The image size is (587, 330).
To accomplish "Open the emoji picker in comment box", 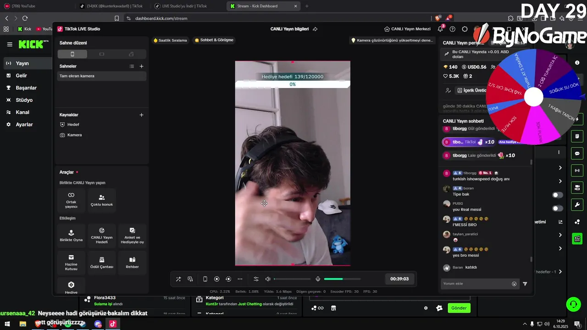I will tap(514, 284).
